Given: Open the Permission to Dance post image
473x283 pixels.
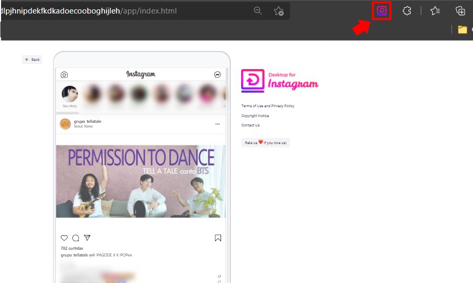Looking at the screenshot, I should pyautogui.click(x=140, y=181).
